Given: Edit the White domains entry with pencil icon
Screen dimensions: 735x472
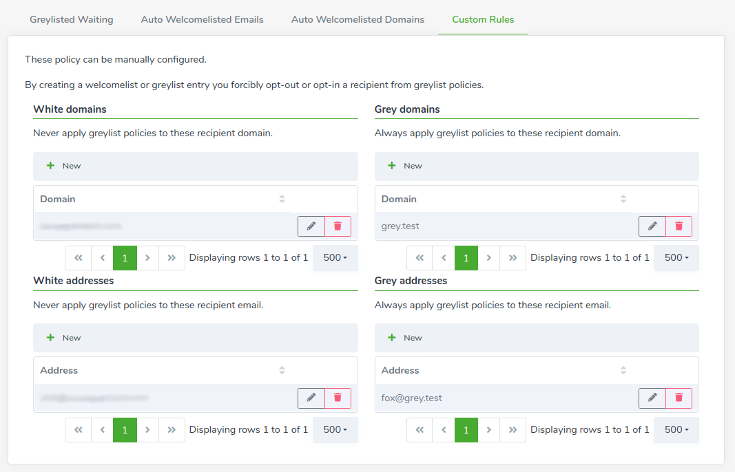Looking at the screenshot, I should click(311, 226).
